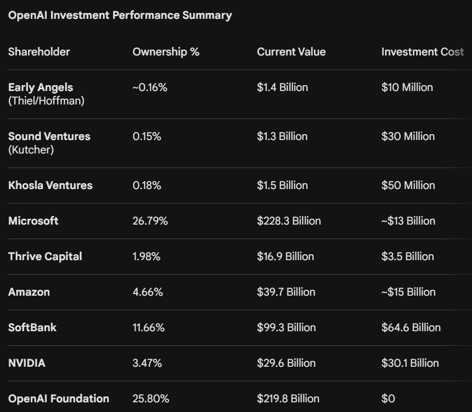The width and height of the screenshot is (472, 412).
Task: Select the SoftBank row label
Action: click(32, 327)
